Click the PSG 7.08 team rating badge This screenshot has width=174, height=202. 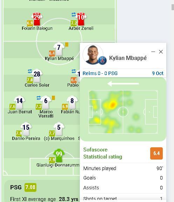(x=30, y=187)
